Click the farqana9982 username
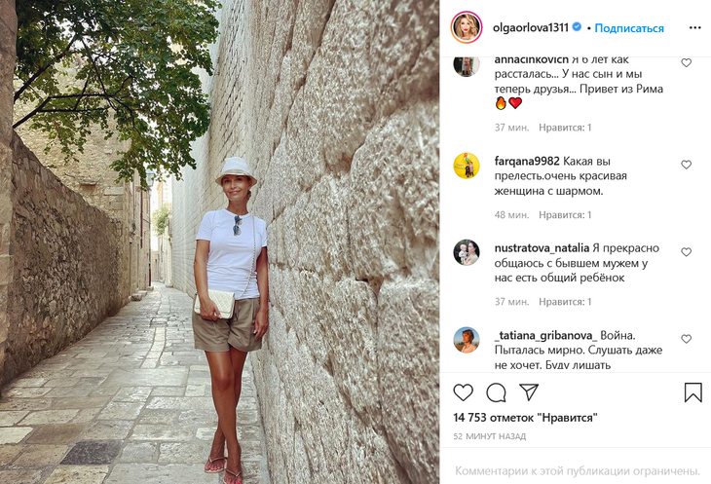This screenshot has width=711, height=484. tap(527, 162)
